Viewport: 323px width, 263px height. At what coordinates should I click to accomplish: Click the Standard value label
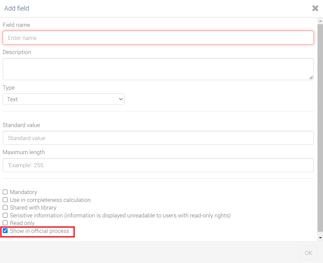[21, 125]
